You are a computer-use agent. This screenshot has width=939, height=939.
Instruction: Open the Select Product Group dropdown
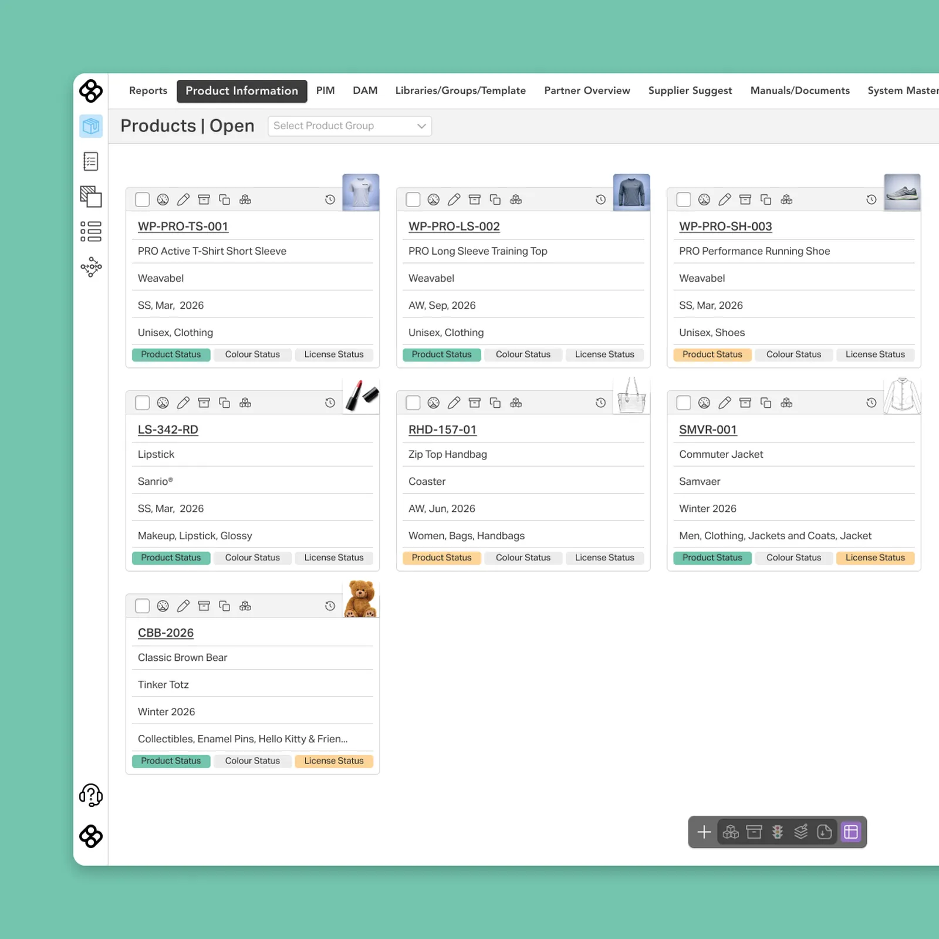(350, 126)
